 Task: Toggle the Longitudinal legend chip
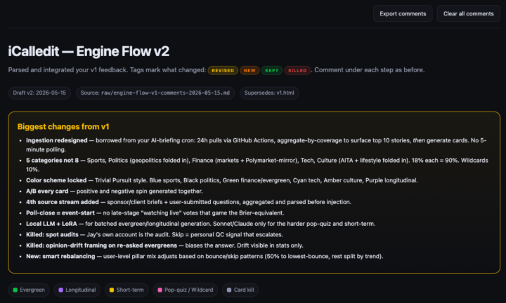point(77,290)
